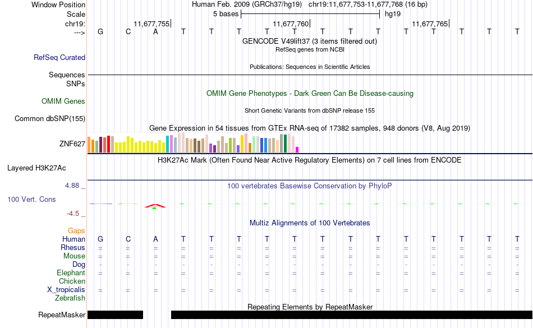Click the RefSeq Curated track label
The image size is (533, 328).
click(x=59, y=57)
